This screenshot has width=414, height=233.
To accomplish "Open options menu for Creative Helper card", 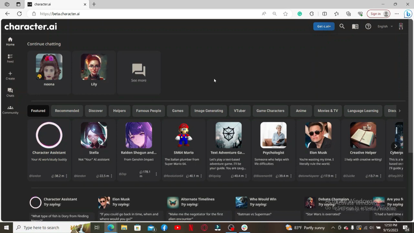I will tap(380, 176).
